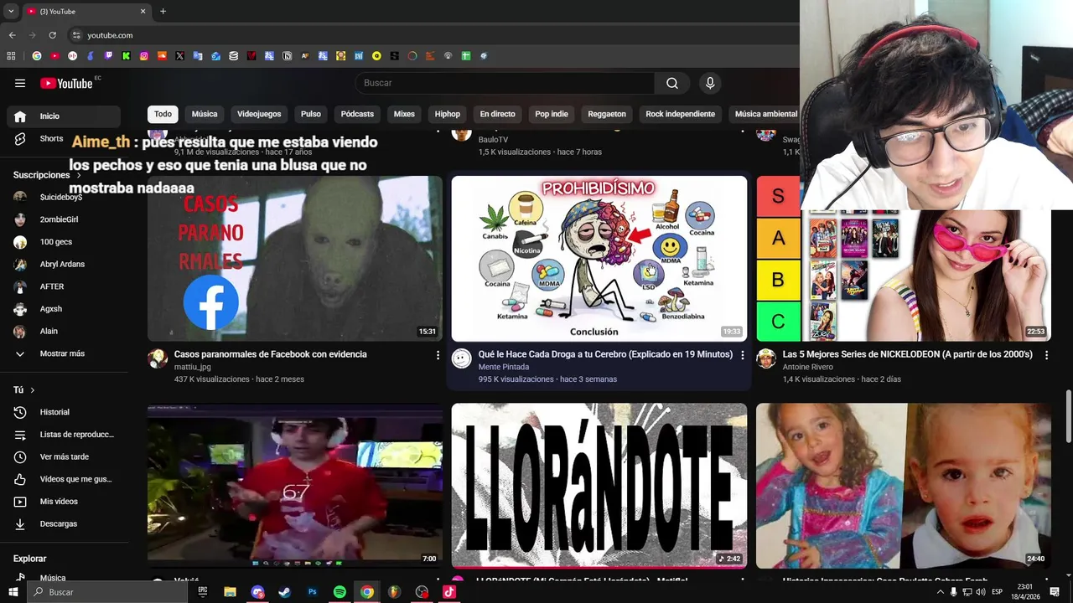
Task: Select the Reggaeton filter chip
Action: [607, 114]
